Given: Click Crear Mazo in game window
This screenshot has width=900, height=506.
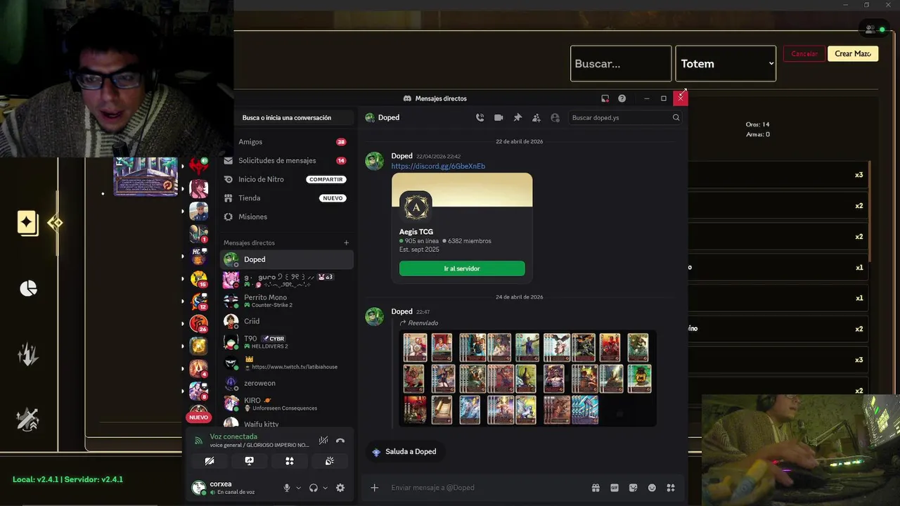Looking at the screenshot, I should [x=853, y=53].
